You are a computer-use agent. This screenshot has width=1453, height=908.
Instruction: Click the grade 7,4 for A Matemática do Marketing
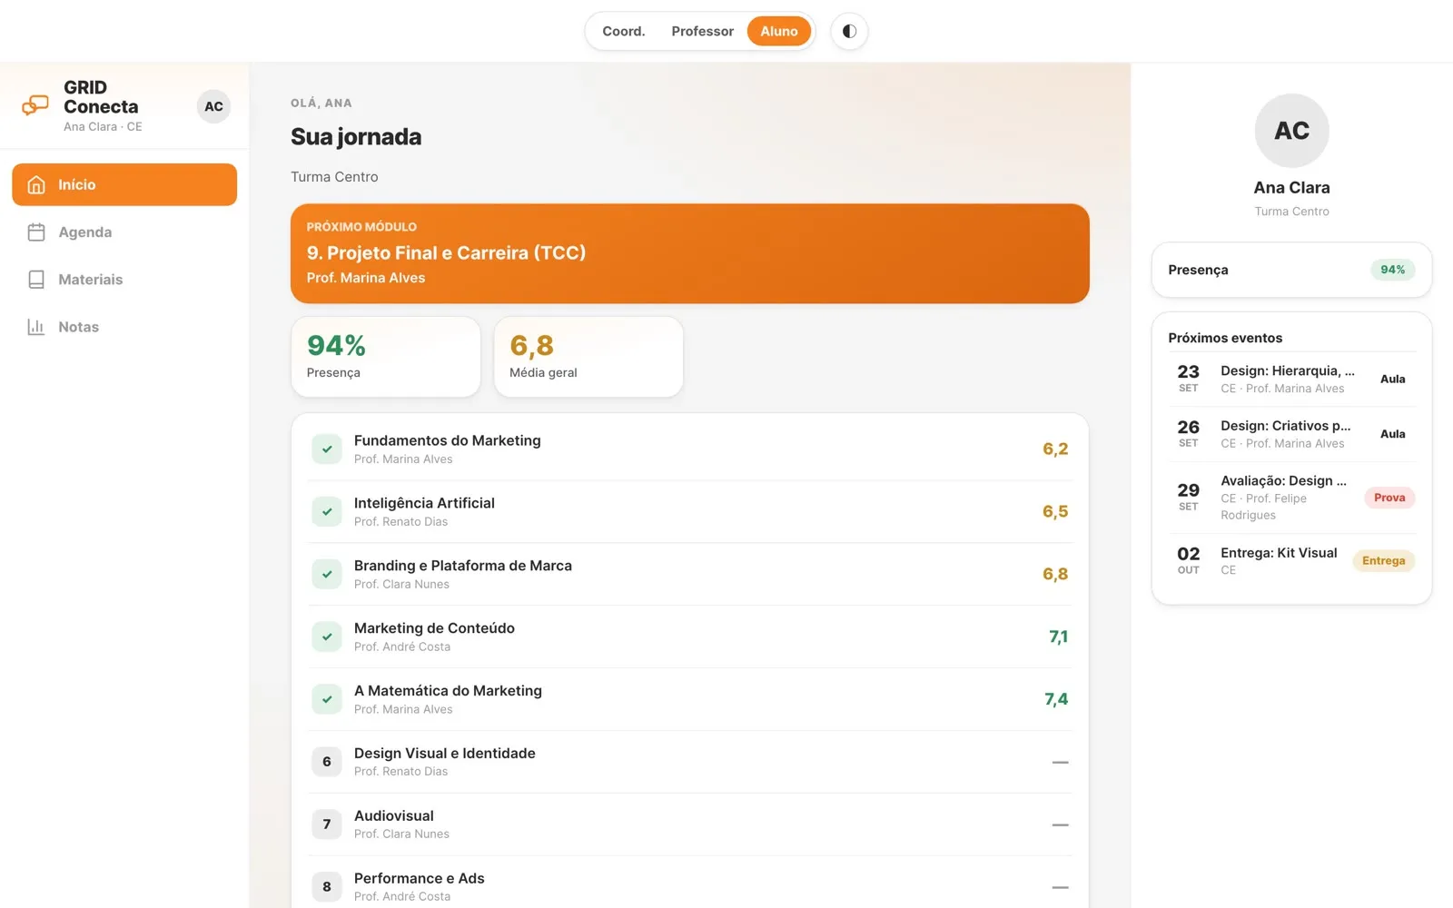click(1056, 699)
